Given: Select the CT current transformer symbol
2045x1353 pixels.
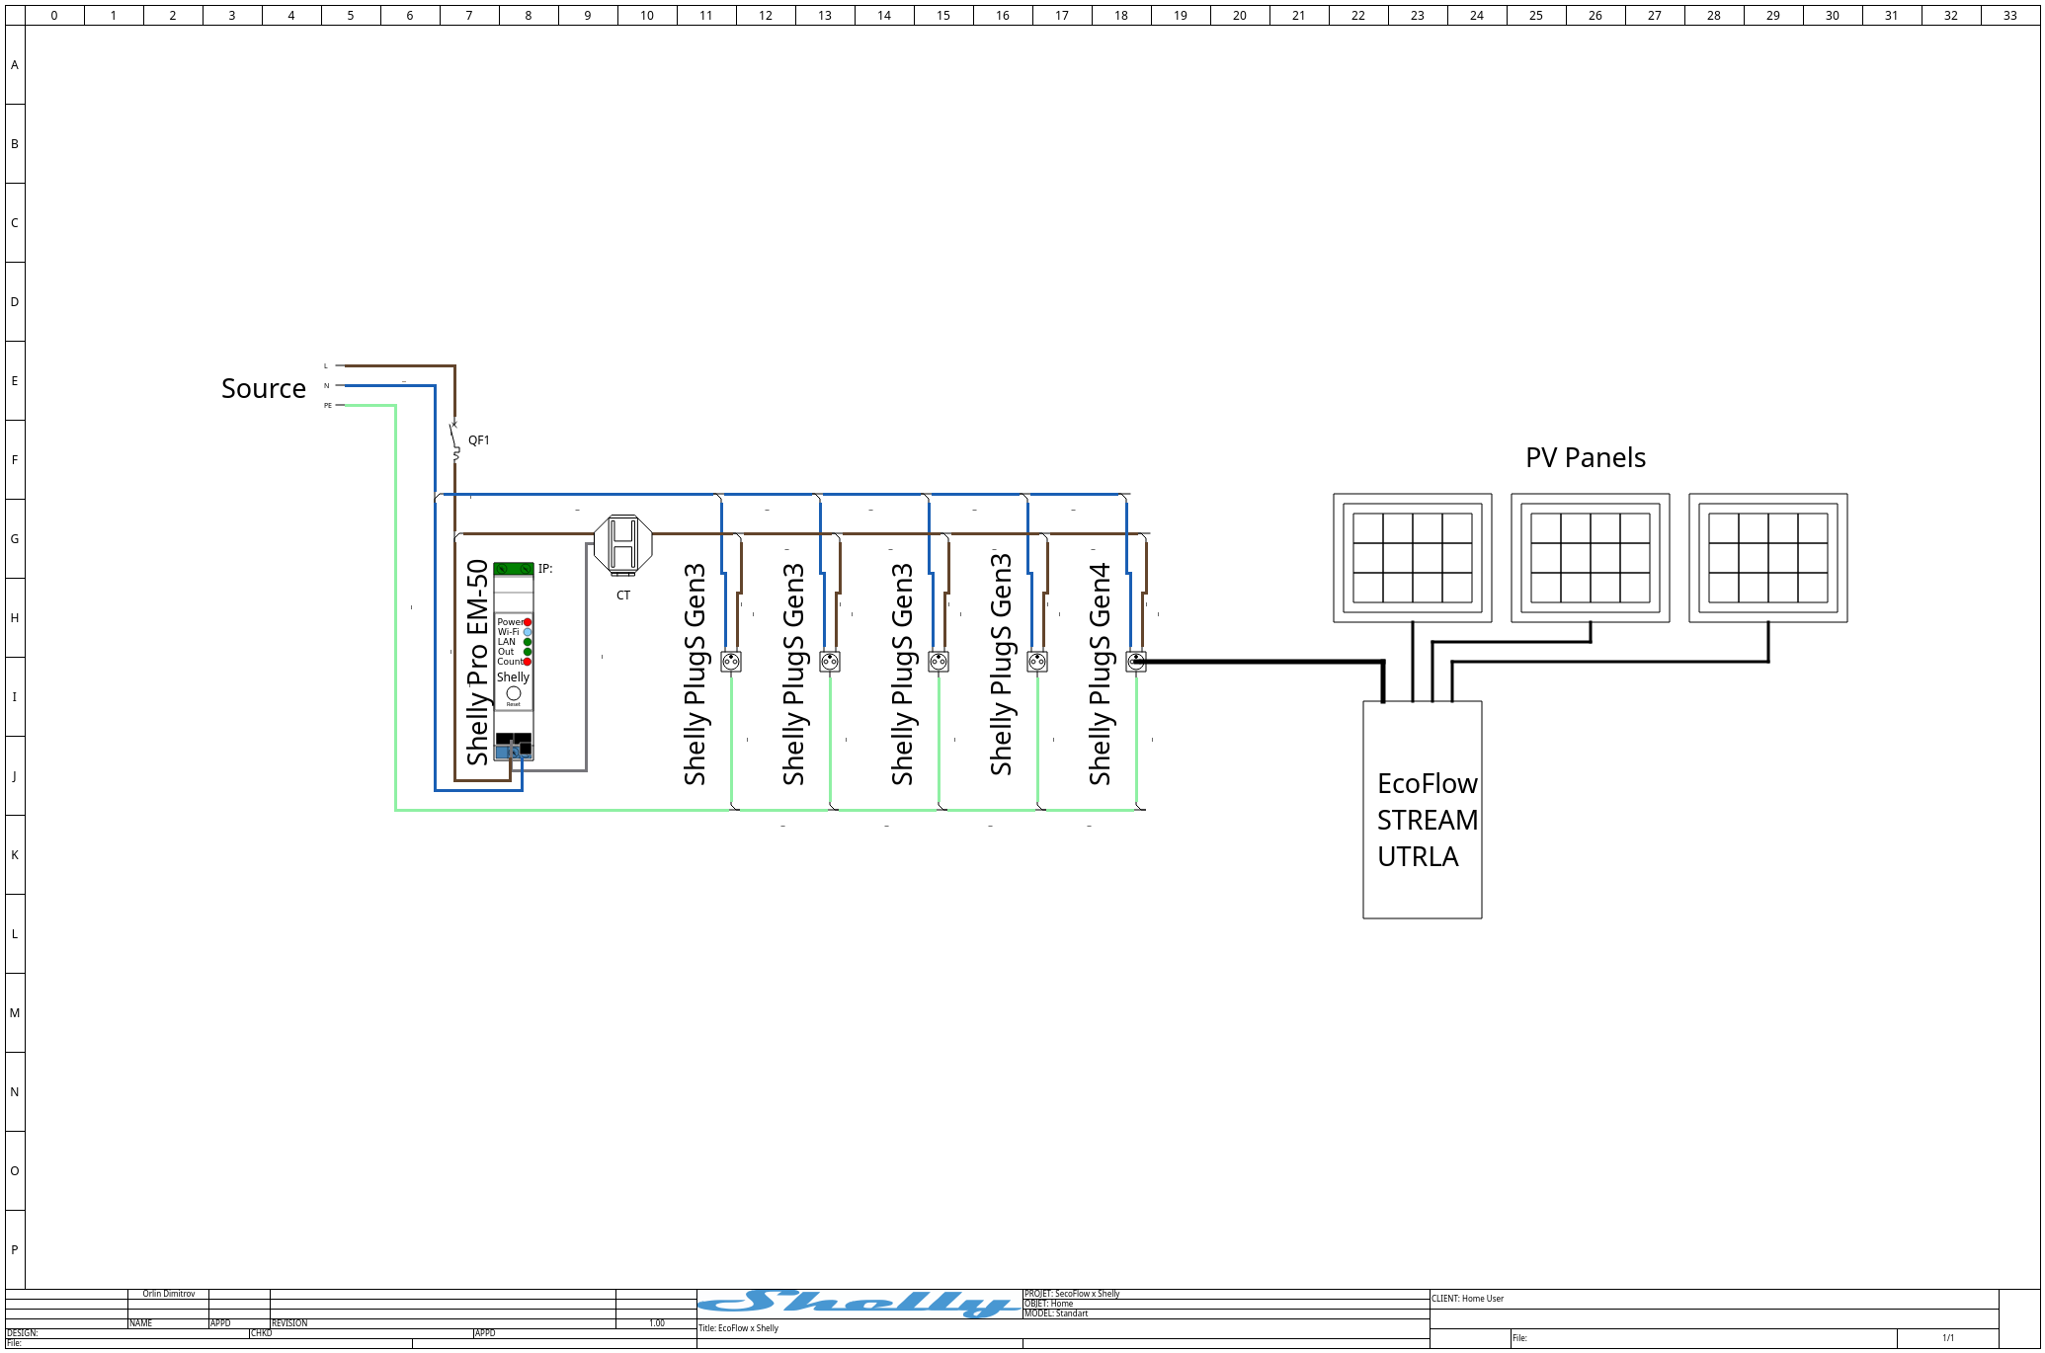Looking at the screenshot, I should pyautogui.click(x=623, y=544).
